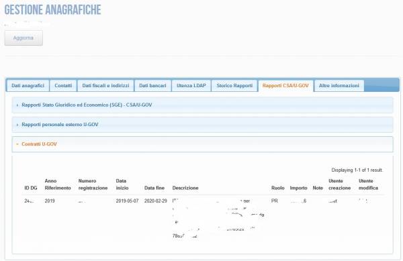This screenshot has height=261, width=403.
Task: Switch to the Dati anagrafici tab
Action: 28,86
